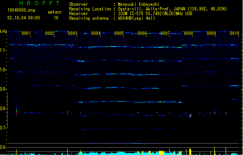Click the timestamp 02.10.04 00:00
The image size is (243, 155).
coord(24,18)
